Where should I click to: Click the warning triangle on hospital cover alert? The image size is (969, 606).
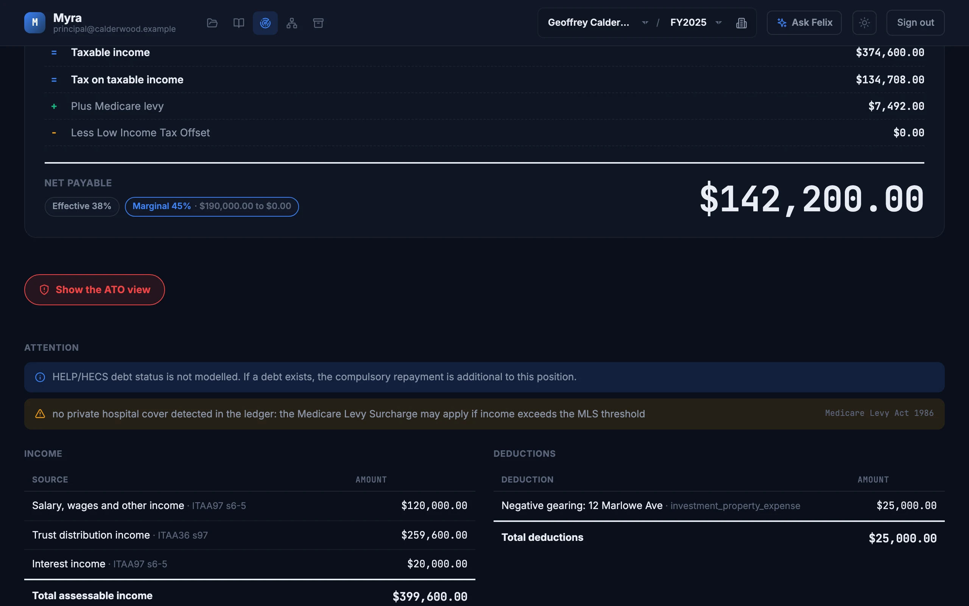pyautogui.click(x=40, y=414)
